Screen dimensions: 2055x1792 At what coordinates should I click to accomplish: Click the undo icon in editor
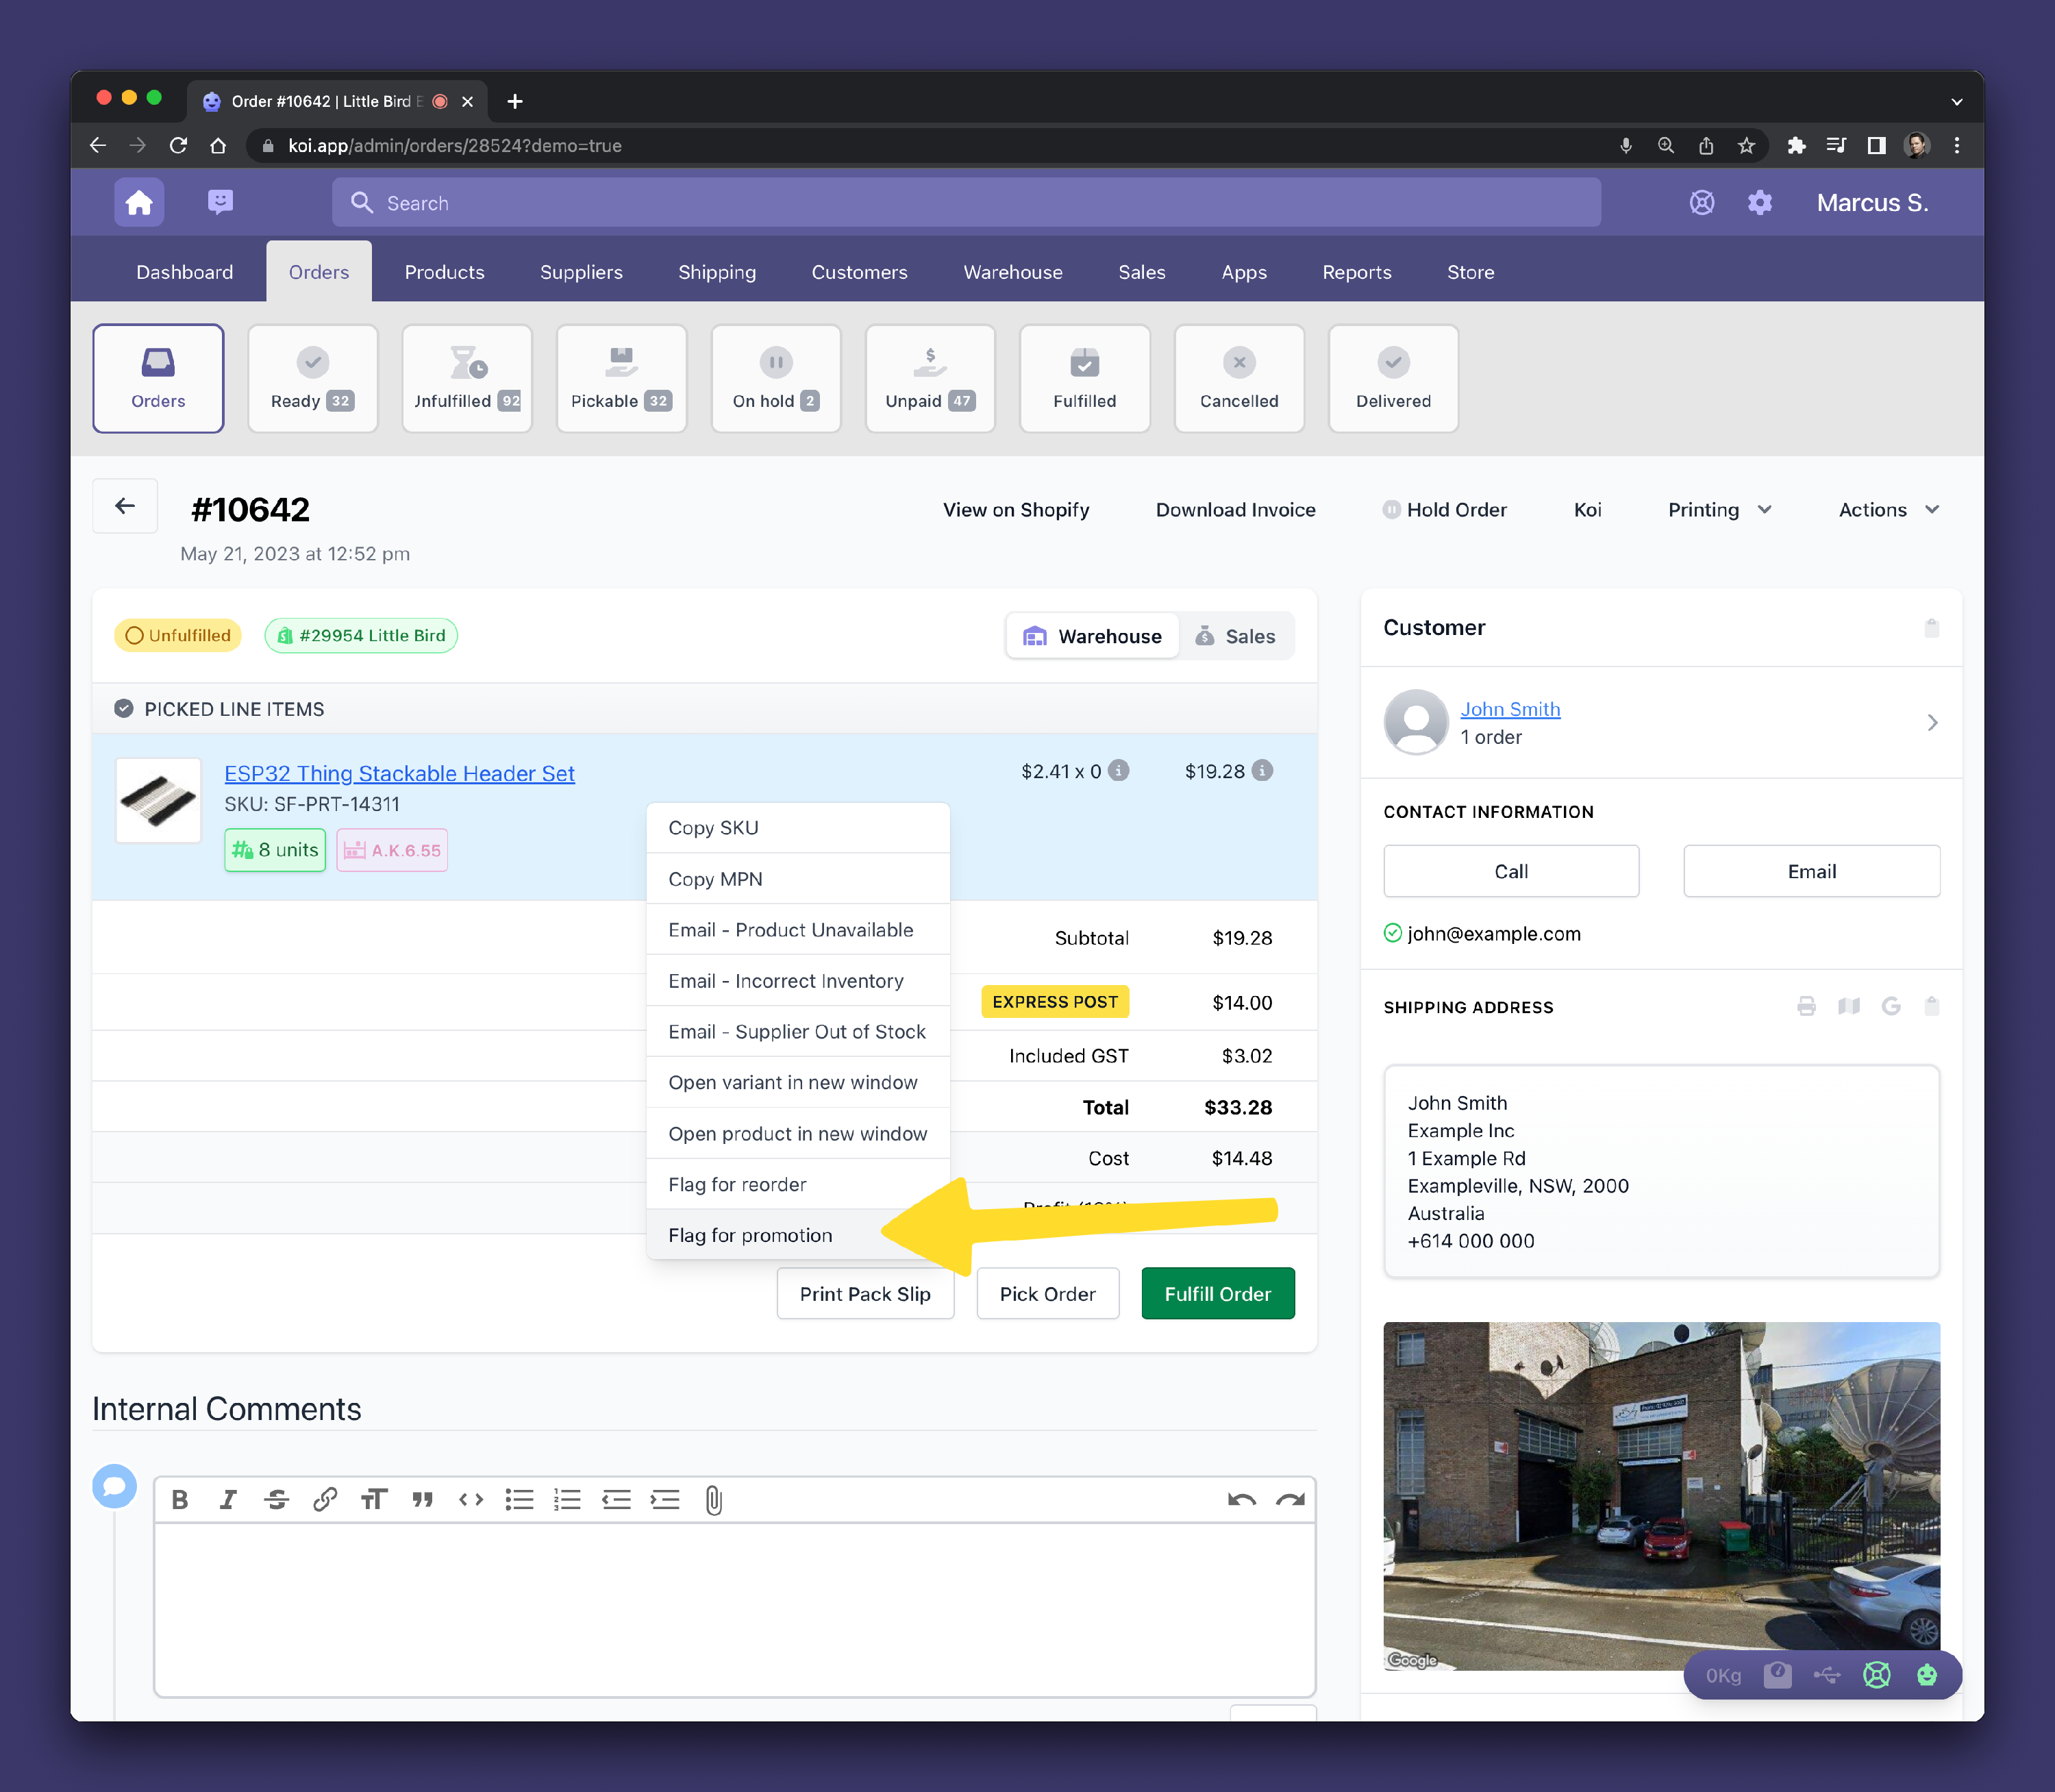[x=1241, y=1499]
